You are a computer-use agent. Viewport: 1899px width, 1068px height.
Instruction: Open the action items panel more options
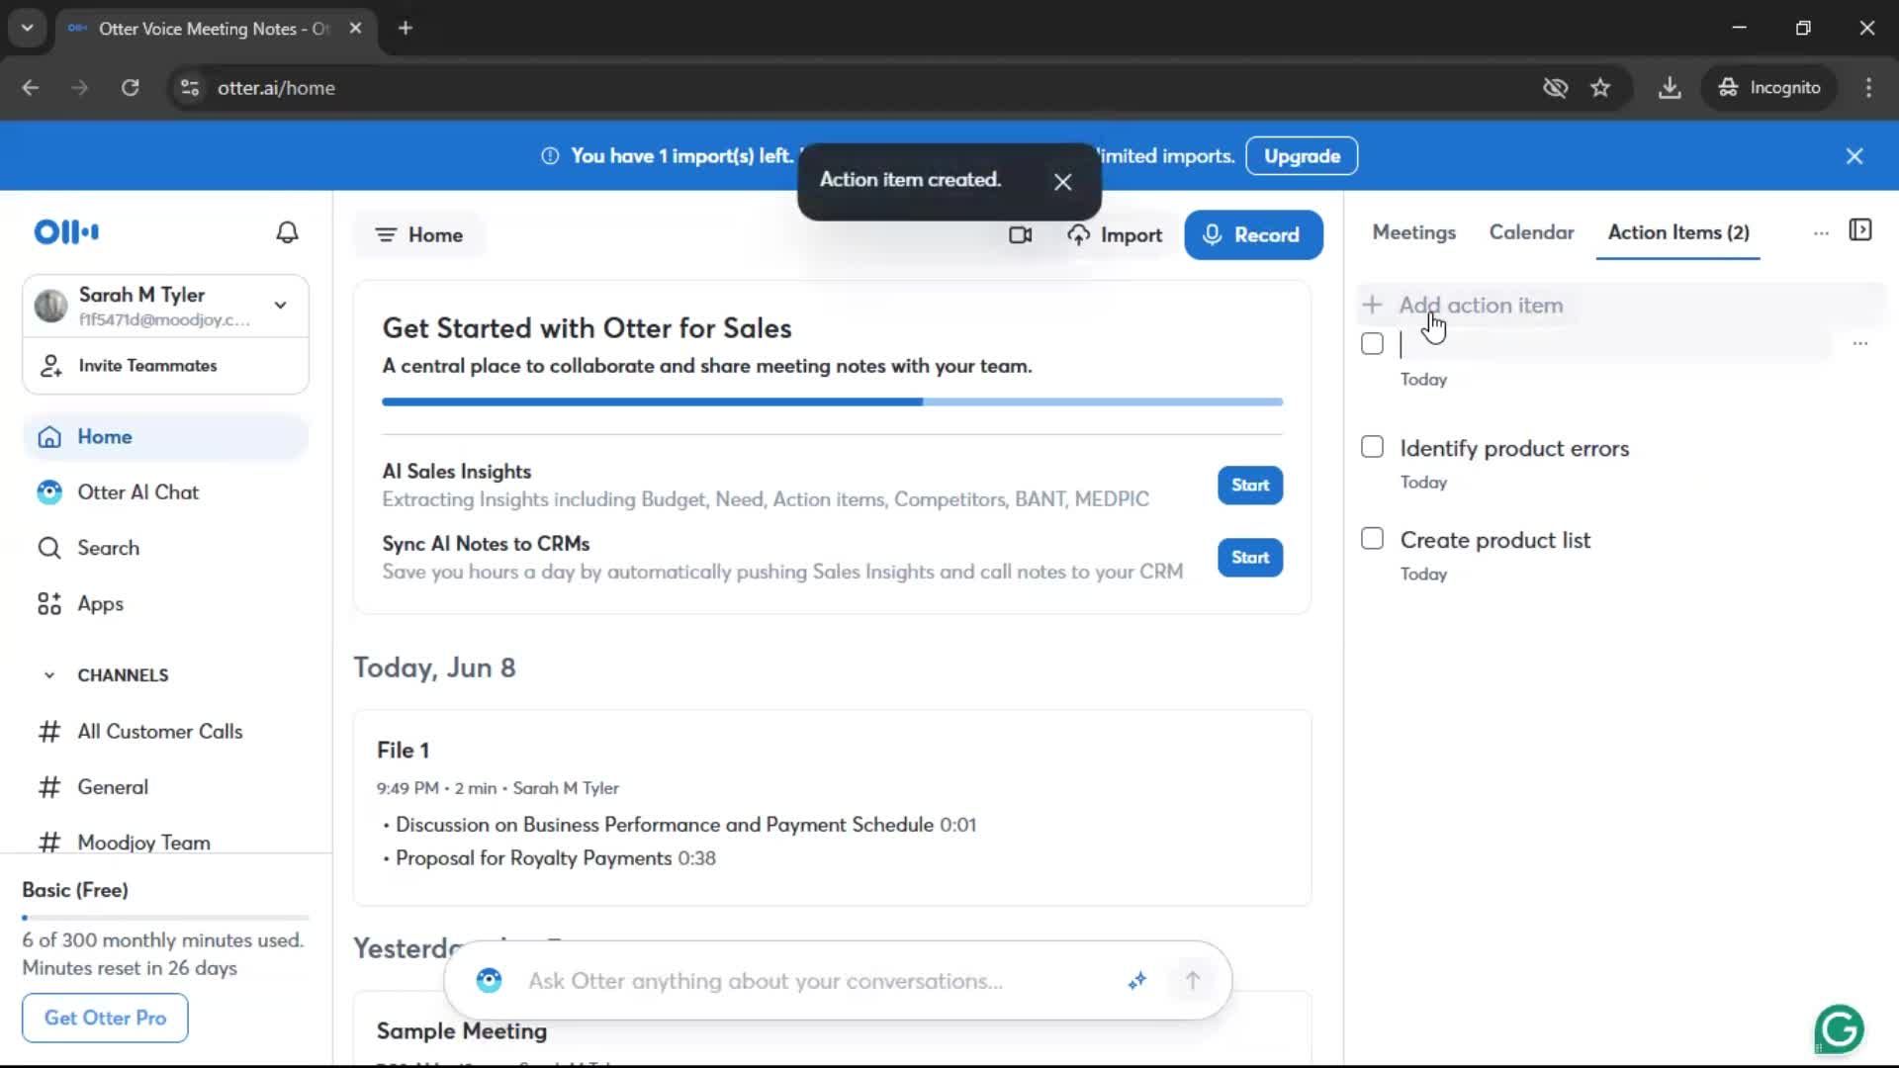[1821, 232]
